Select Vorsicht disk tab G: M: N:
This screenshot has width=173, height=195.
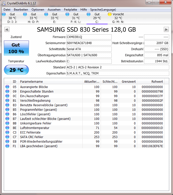point(118,18)
